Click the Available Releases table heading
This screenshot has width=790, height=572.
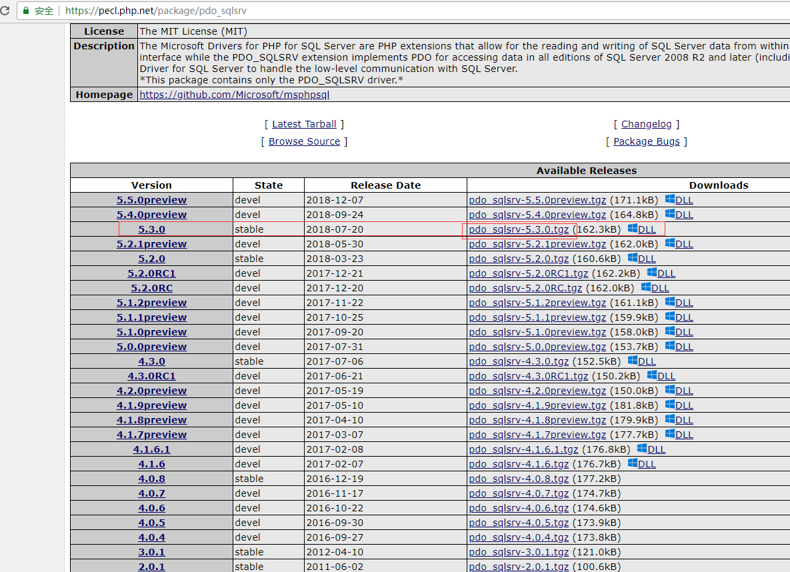[587, 171]
